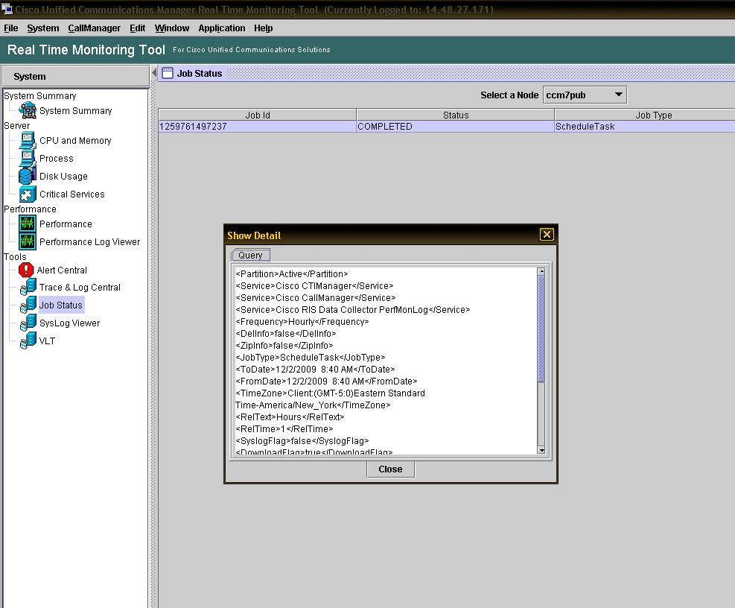Select the Trace & Log Central label

[x=80, y=287]
